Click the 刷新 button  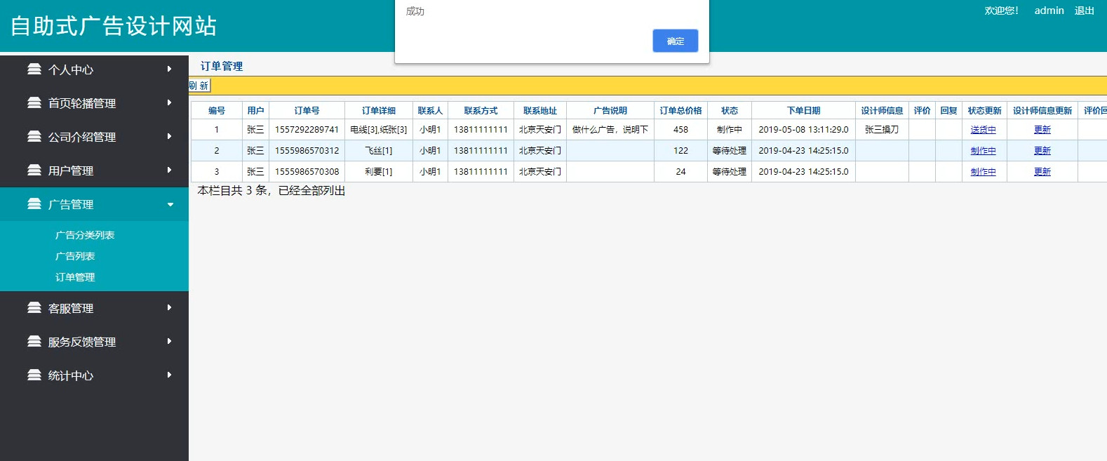pyautogui.click(x=199, y=86)
